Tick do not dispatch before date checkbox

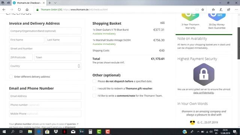pos(94,81)
